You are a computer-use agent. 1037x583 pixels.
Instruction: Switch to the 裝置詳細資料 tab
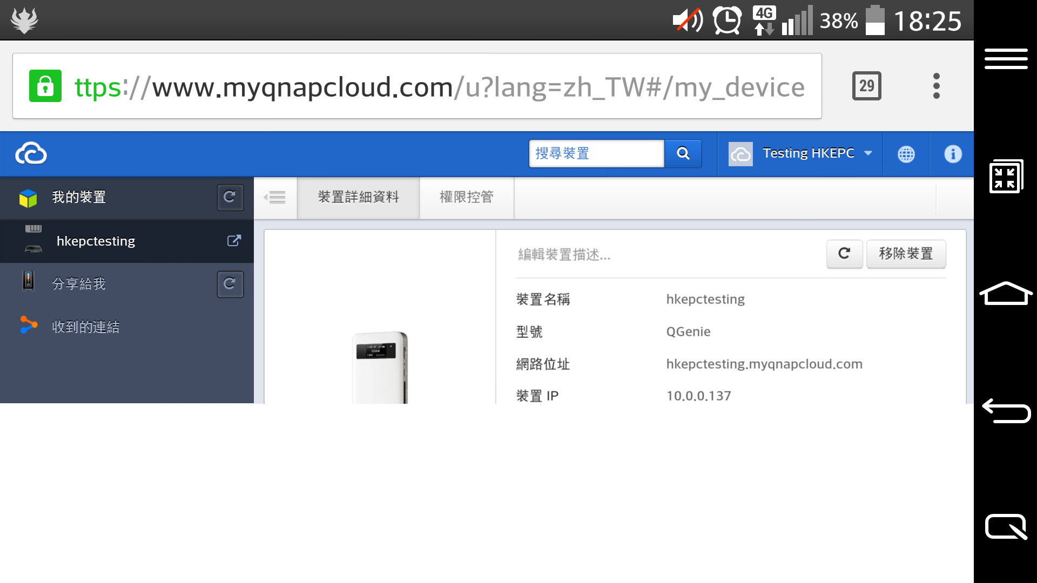(x=358, y=198)
